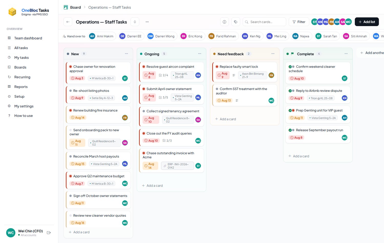Screen dimensions: 384x243
Task: Open the 2/4 checklist on Resolve guest aircon complaint
Action: tap(164, 75)
